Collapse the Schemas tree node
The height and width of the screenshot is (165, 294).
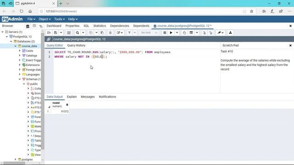click(20, 79)
